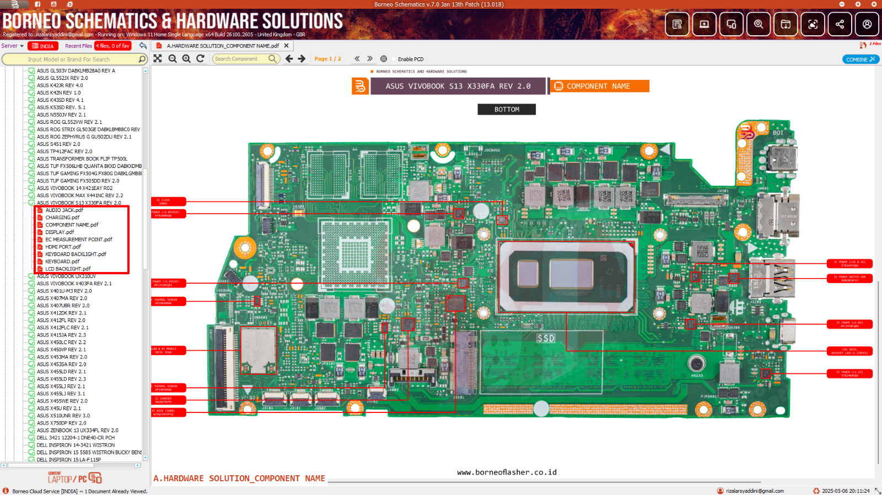Click the COMPONENT NAME orange label
Viewport: 882px width, 495px height.
click(599, 86)
